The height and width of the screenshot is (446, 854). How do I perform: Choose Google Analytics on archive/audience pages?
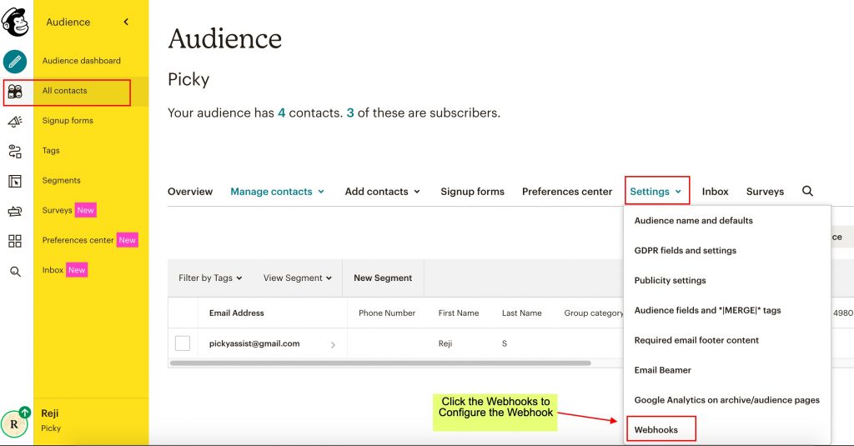726,400
